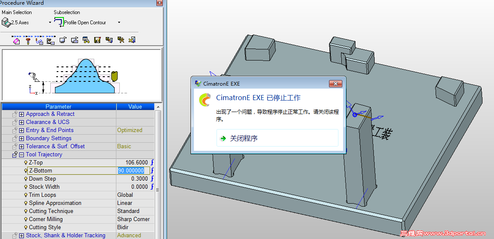Image resolution: width=494 pixels, height=239 pixels.
Task: Click the function f icon for Z-Bottom
Action: click(152, 171)
